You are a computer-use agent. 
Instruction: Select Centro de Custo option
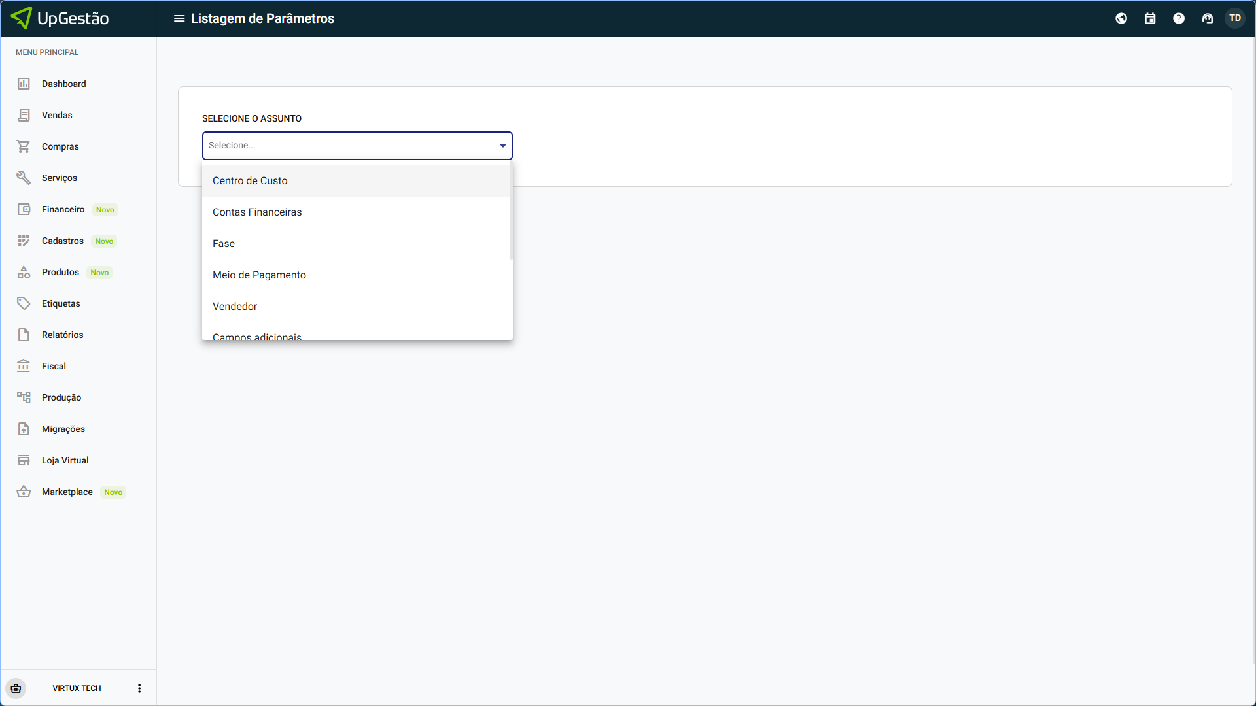[x=250, y=181]
